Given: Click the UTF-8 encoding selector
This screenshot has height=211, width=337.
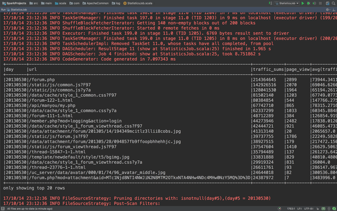Looking at the screenshot, I should tap(309, 209).
